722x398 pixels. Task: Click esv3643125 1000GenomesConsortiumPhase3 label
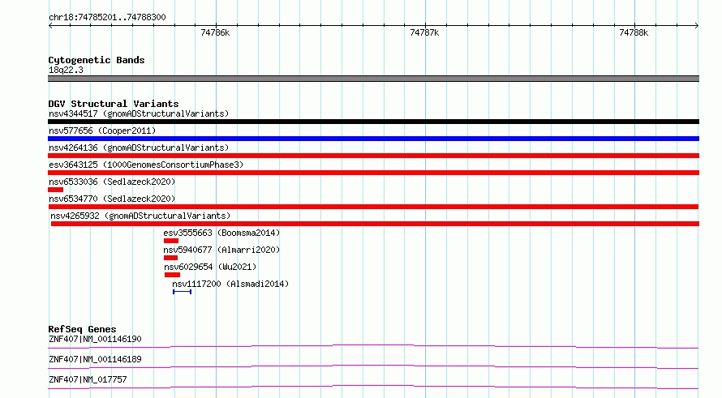(146, 165)
